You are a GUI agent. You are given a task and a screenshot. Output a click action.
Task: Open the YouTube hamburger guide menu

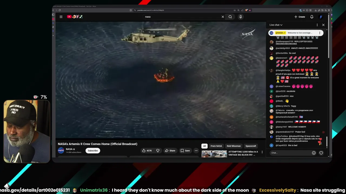click(61, 17)
